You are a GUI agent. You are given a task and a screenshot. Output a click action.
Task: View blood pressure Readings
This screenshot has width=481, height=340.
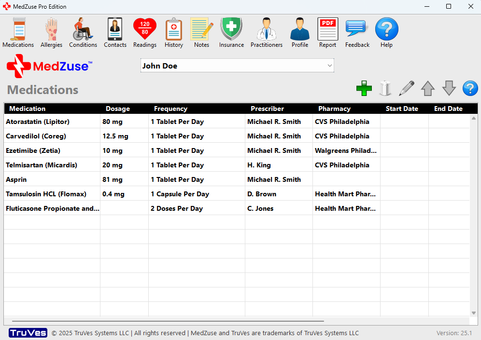(x=144, y=32)
